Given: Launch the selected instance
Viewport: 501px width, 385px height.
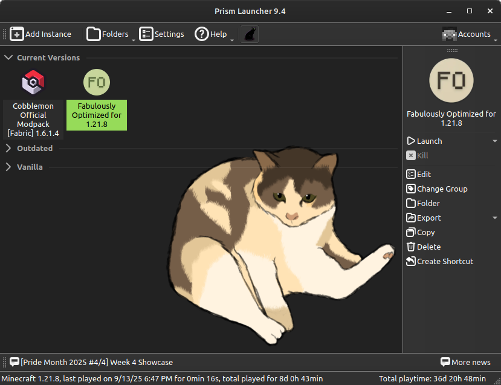Looking at the screenshot, I should click(x=429, y=141).
